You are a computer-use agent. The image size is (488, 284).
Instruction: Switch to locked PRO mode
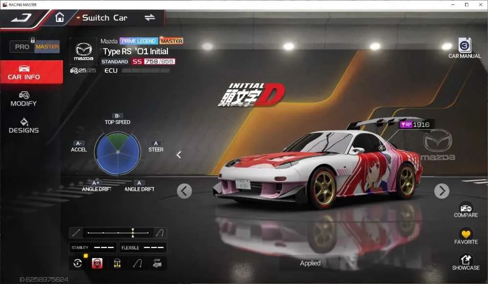pos(22,47)
